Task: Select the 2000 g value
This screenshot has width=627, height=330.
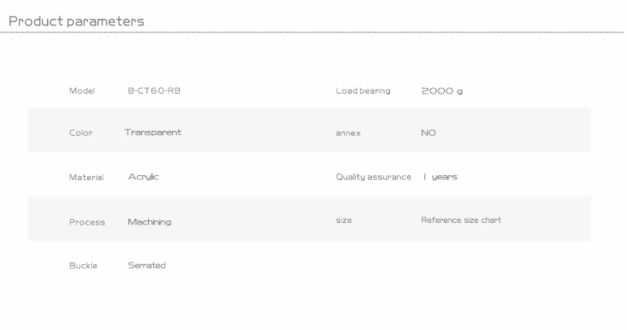Action: point(442,91)
